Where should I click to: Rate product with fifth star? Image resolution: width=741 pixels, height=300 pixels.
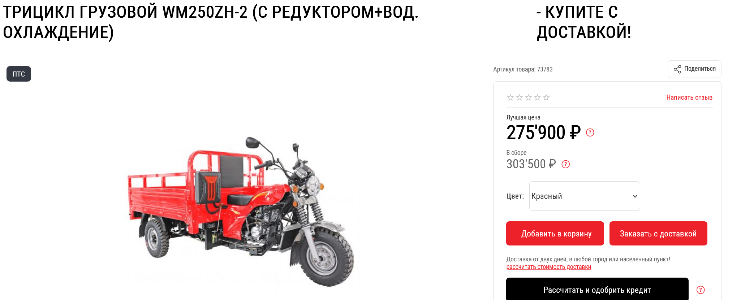tap(546, 97)
